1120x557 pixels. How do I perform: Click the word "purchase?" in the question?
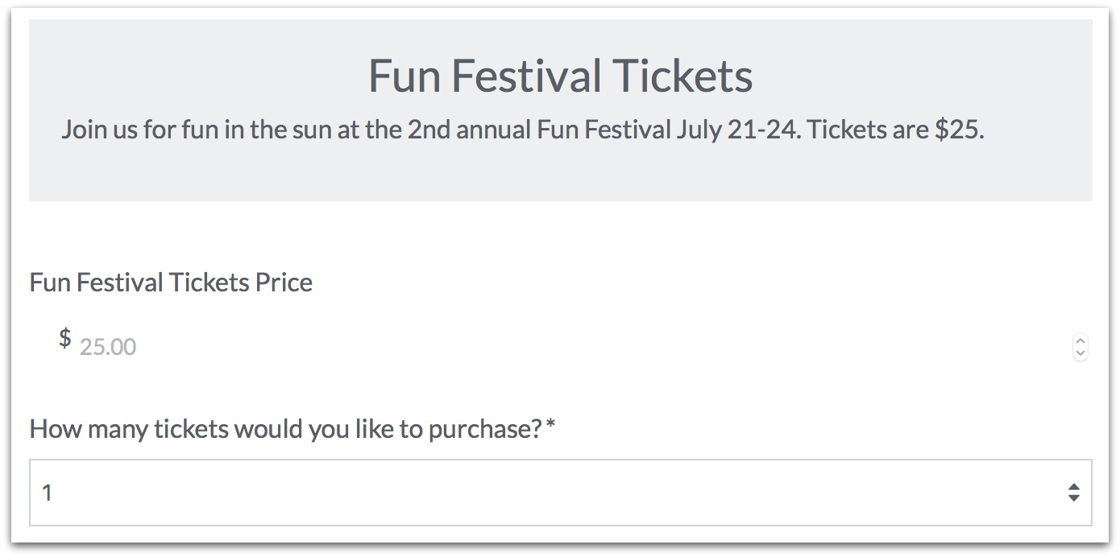tap(484, 429)
